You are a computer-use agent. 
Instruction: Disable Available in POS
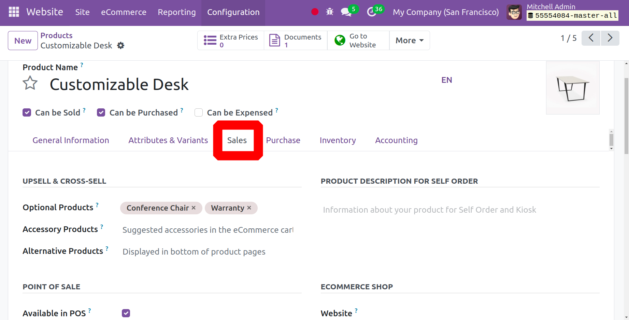point(126,313)
